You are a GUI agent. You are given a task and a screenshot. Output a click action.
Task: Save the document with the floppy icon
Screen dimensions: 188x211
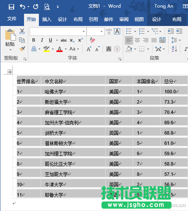(x=11, y=6)
